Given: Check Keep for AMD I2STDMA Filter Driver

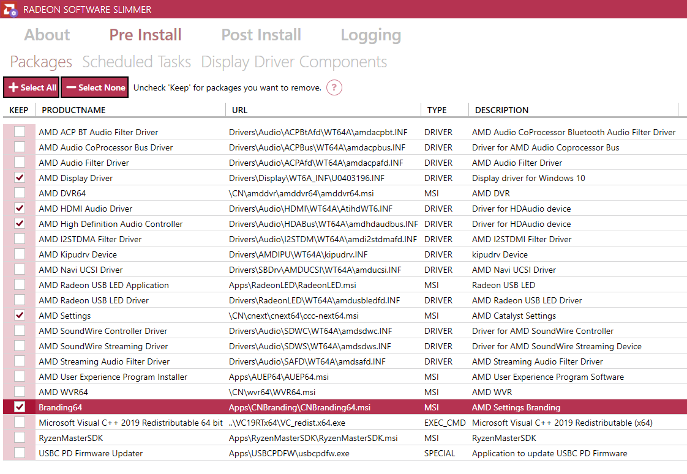Looking at the screenshot, I should click(19, 239).
